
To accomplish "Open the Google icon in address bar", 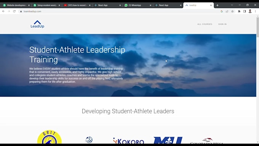I will [x=222, y=11].
